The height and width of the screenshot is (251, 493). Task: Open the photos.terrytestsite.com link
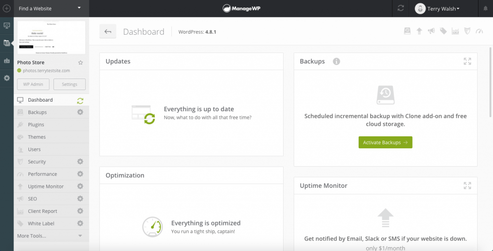coord(46,71)
